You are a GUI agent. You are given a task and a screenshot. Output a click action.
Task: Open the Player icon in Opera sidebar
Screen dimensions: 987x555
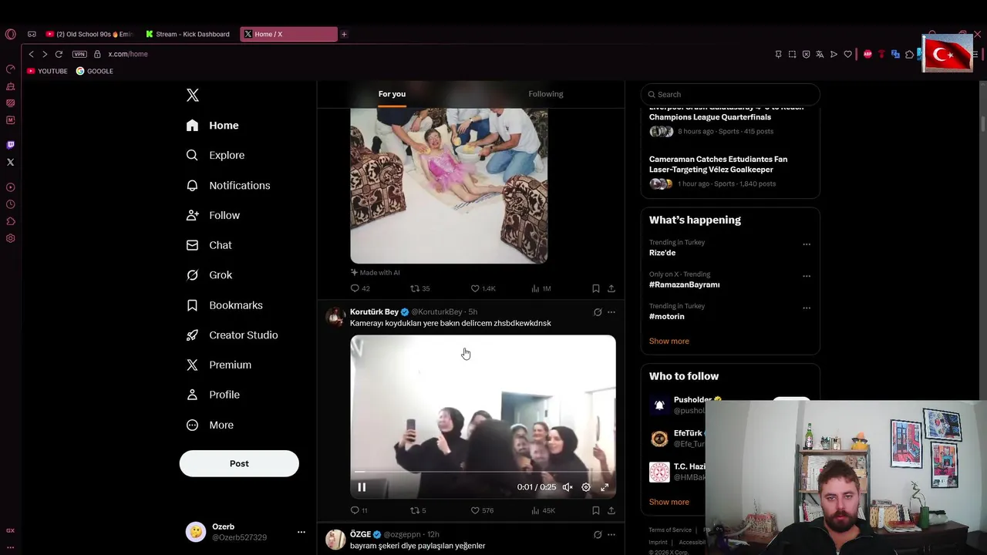(11, 187)
